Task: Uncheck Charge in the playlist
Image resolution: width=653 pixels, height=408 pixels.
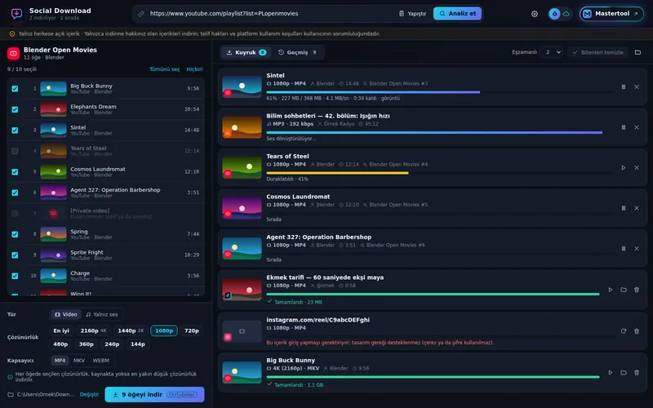Action: click(x=15, y=276)
